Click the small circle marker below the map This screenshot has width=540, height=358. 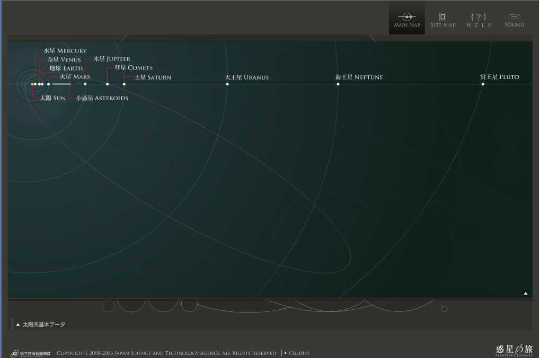tap(444, 309)
